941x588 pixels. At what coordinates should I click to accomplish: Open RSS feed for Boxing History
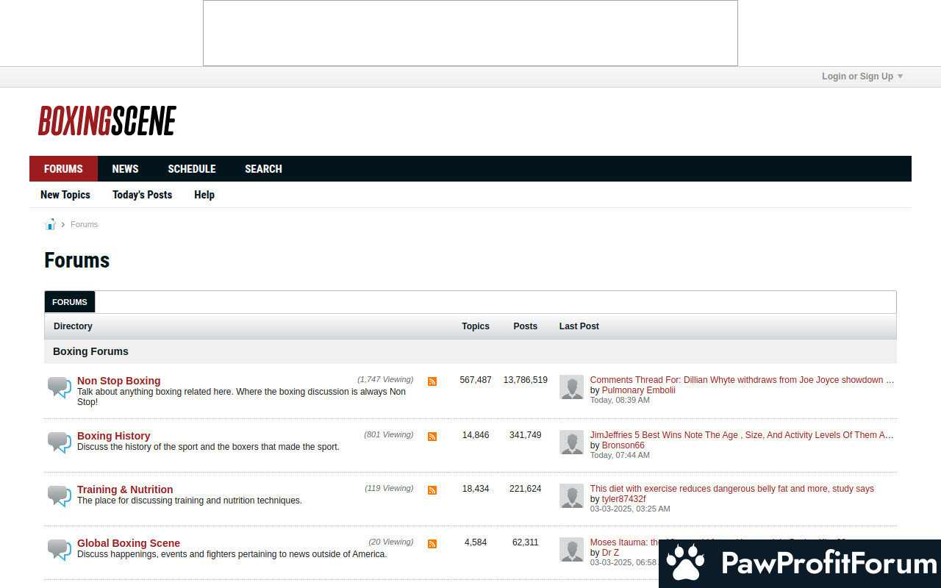(x=432, y=437)
